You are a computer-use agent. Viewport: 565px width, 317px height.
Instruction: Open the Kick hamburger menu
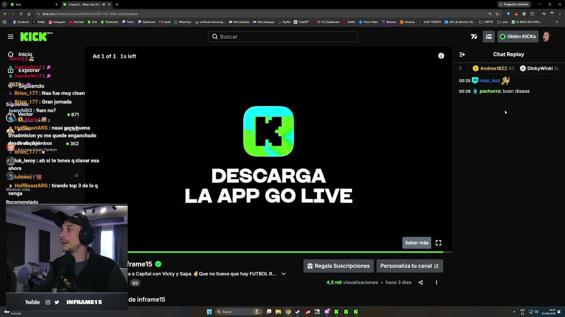tap(11, 37)
